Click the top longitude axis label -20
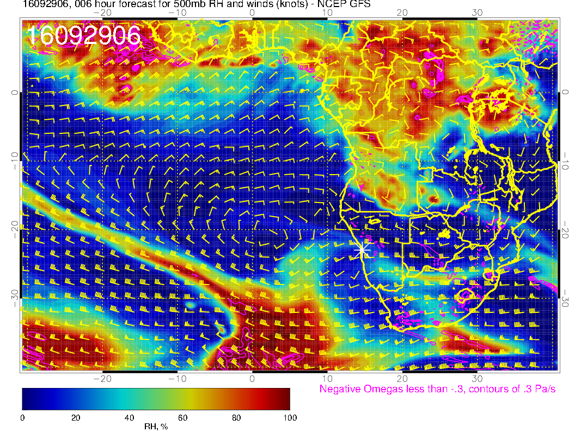This screenshot has height=444, width=575. (102, 13)
